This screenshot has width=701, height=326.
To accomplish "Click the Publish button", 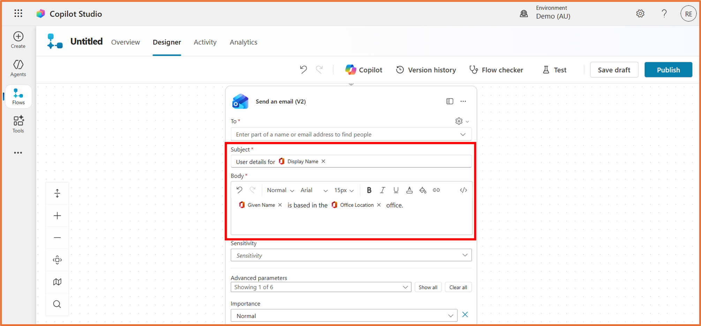I will pos(668,70).
